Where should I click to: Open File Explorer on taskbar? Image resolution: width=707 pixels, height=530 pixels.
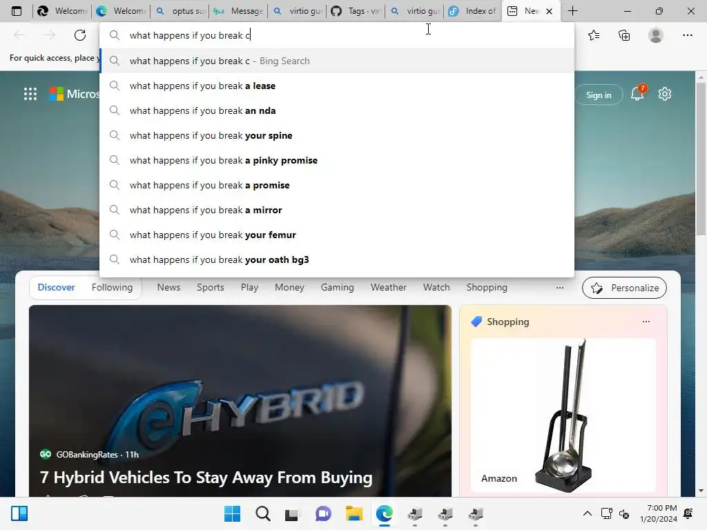[x=354, y=513]
